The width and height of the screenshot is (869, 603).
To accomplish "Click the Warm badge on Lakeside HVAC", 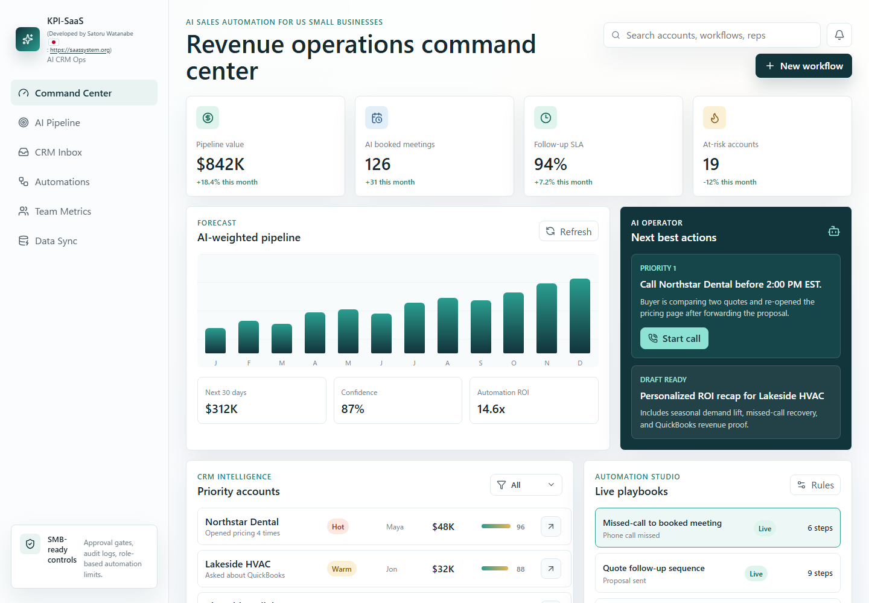I will coord(342,569).
